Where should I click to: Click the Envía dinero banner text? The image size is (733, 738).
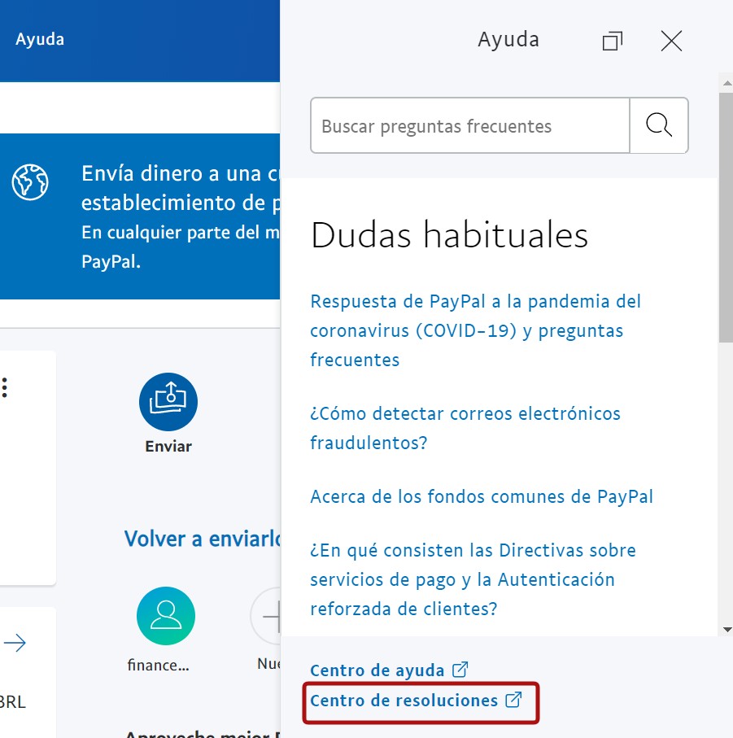click(181, 188)
